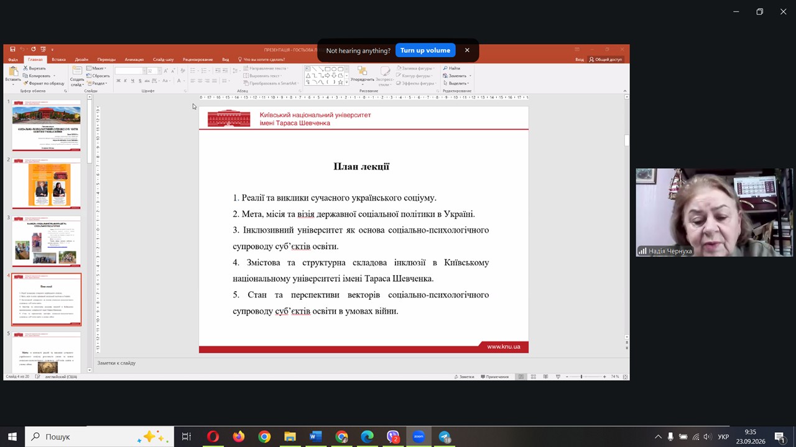Click fit slide to window icon
This screenshot has width=796, height=447.
(625, 377)
